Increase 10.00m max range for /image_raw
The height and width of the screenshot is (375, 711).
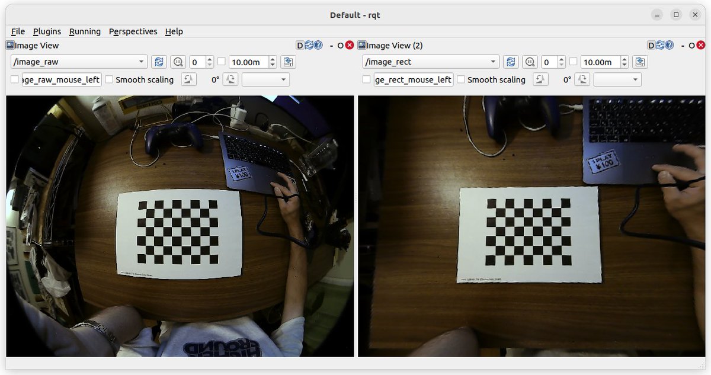coord(273,59)
